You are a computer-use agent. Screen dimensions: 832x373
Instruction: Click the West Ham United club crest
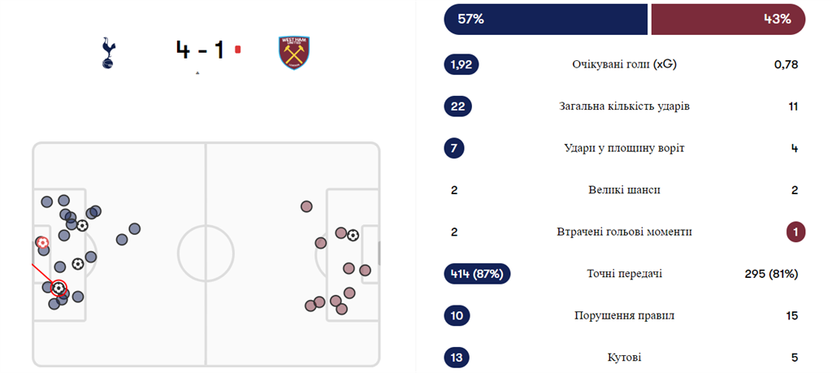point(293,51)
